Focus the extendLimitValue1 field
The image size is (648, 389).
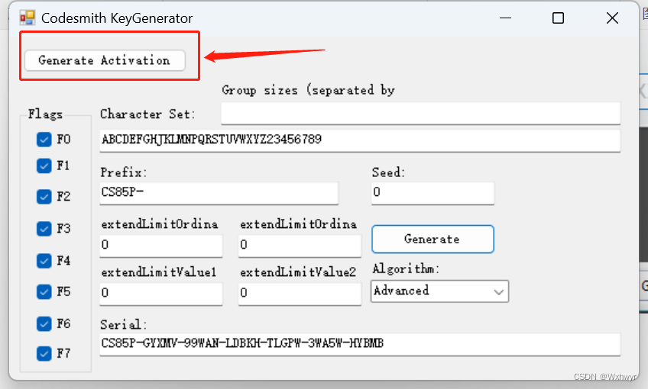point(160,294)
